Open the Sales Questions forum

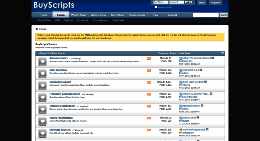[x=58, y=70]
